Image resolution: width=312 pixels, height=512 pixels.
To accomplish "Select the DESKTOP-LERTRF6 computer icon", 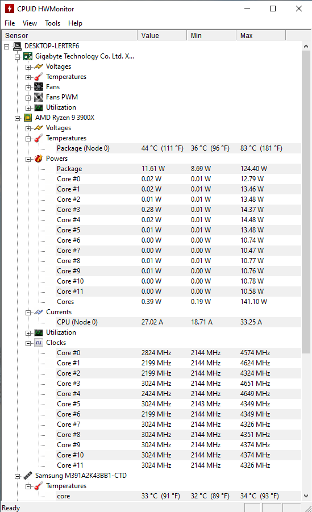I will [17, 46].
